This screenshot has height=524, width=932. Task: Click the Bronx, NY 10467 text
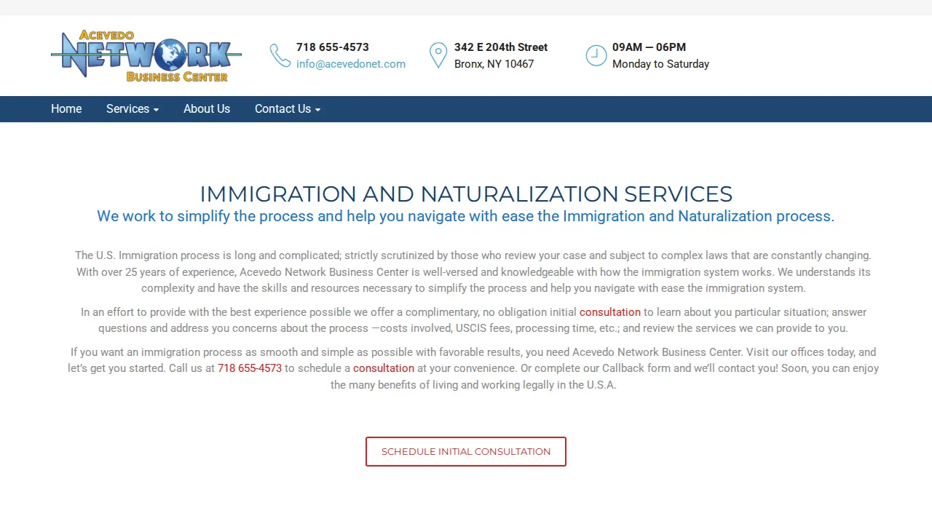[494, 64]
